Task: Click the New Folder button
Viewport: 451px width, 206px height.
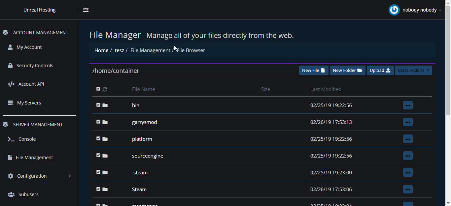Action: point(347,70)
